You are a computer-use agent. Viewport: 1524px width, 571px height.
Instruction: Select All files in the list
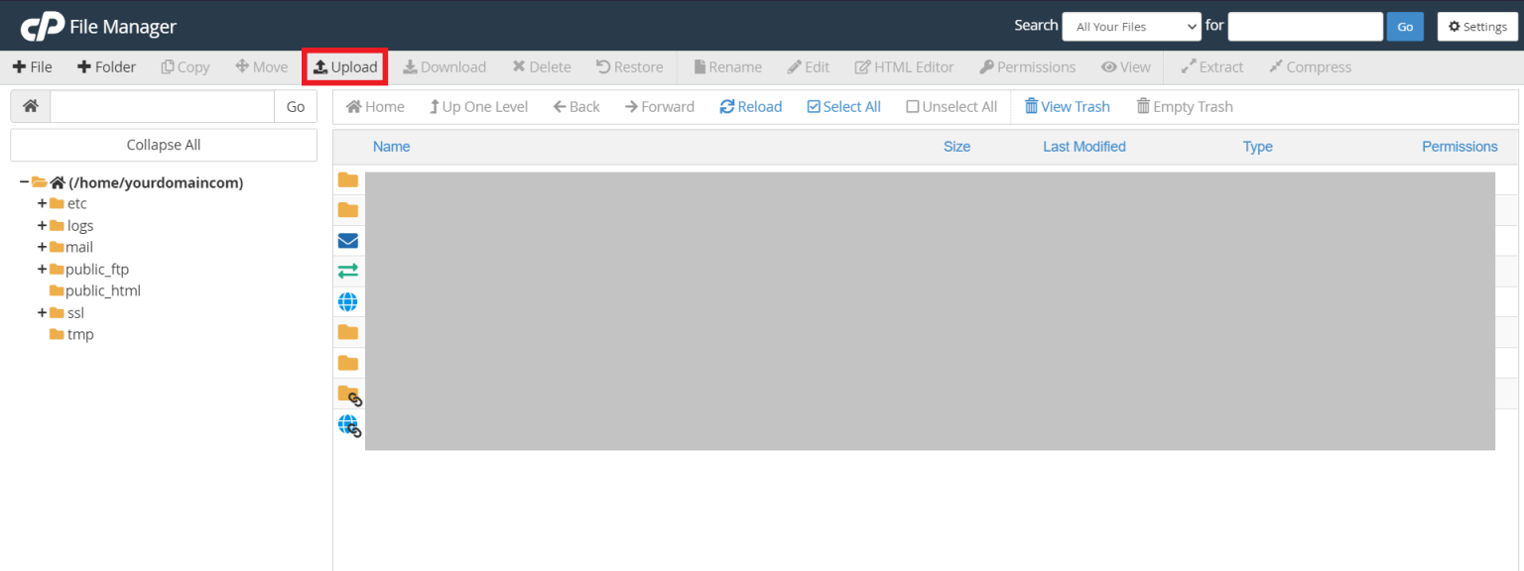(843, 106)
